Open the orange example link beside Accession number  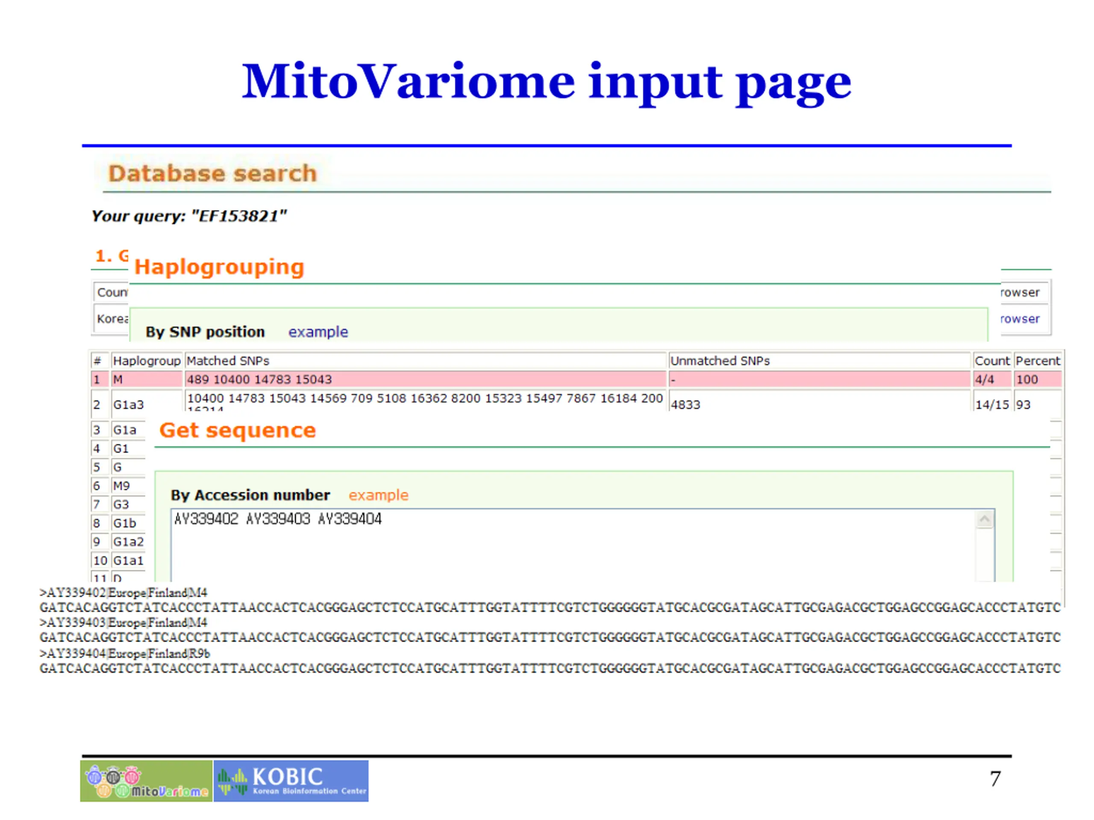(x=378, y=495)
